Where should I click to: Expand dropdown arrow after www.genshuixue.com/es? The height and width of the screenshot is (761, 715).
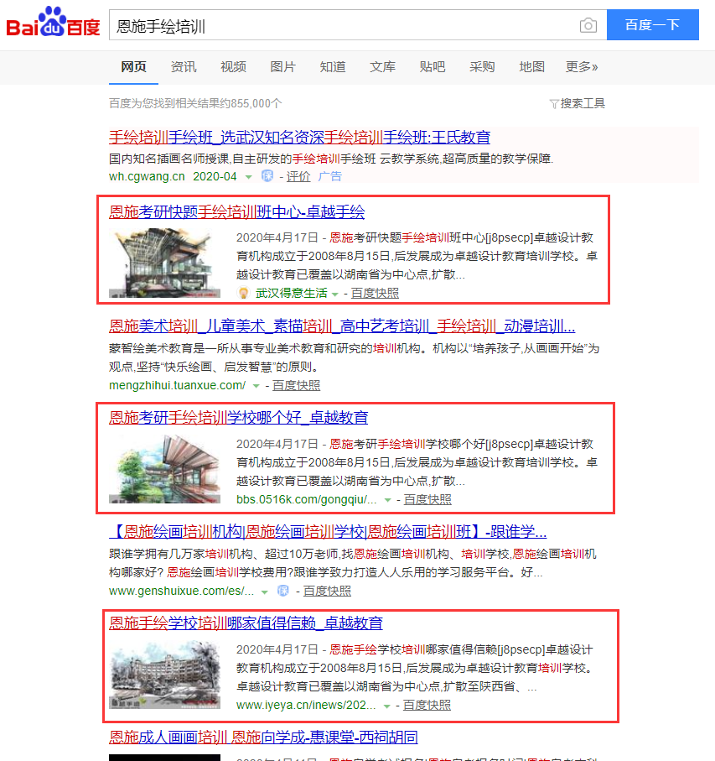click(264, 592)
